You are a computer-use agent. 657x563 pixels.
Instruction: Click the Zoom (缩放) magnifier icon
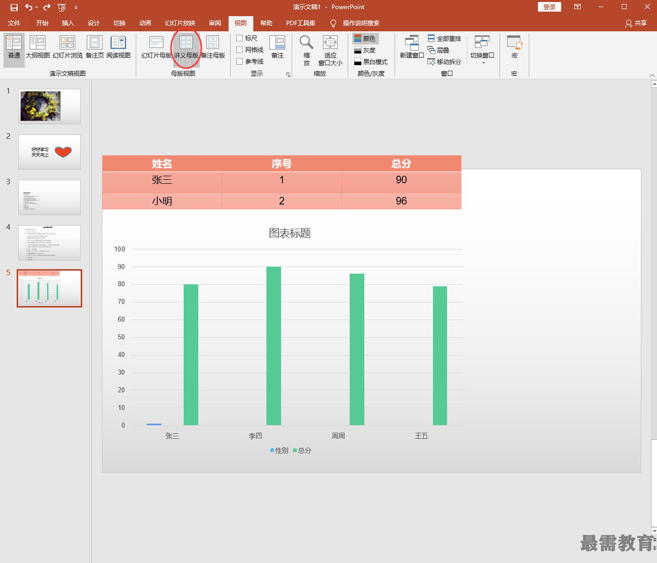coord(307,49)
